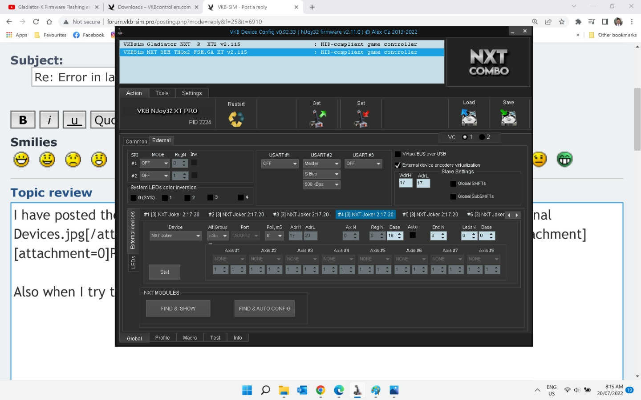Select VC radio option 2
Viewport: 641px width, 400px height.
point(482,137)
